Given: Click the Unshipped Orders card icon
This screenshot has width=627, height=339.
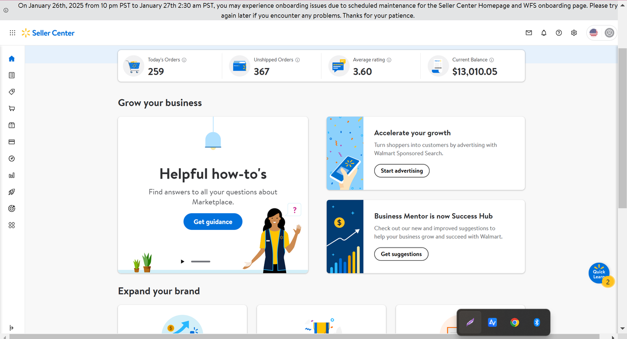Looking at the screenshot, I should tap(240, 66).
